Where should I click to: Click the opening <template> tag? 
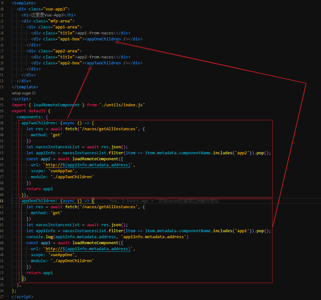click(24, 3)
